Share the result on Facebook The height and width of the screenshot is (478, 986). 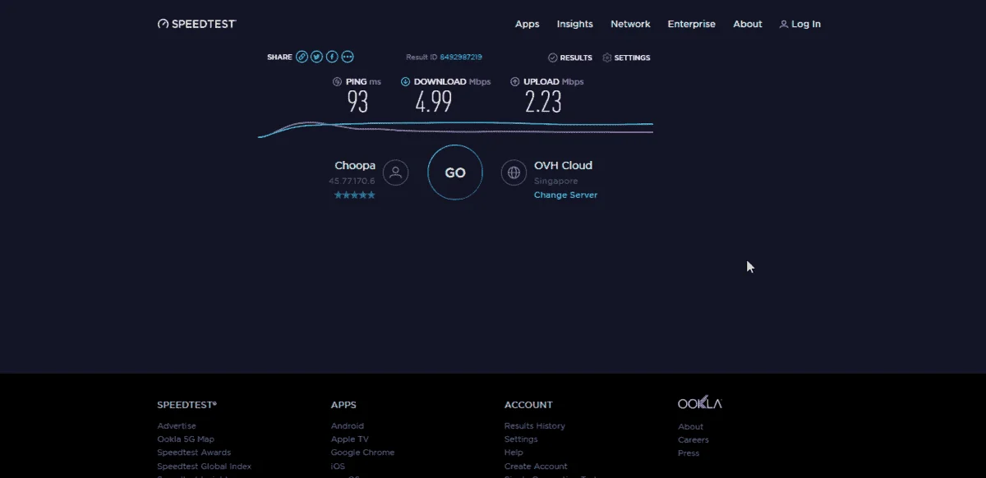coord(332,57)
